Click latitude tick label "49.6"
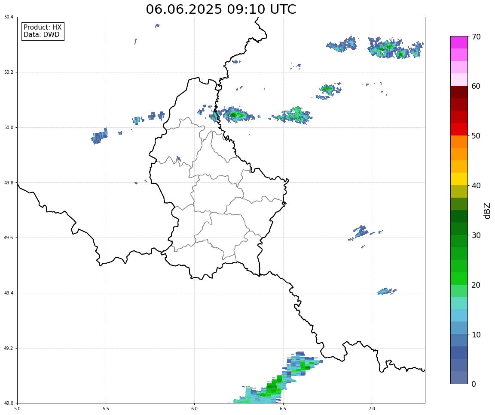The width and height of the screenshot is (495, 415). point(9,238)
